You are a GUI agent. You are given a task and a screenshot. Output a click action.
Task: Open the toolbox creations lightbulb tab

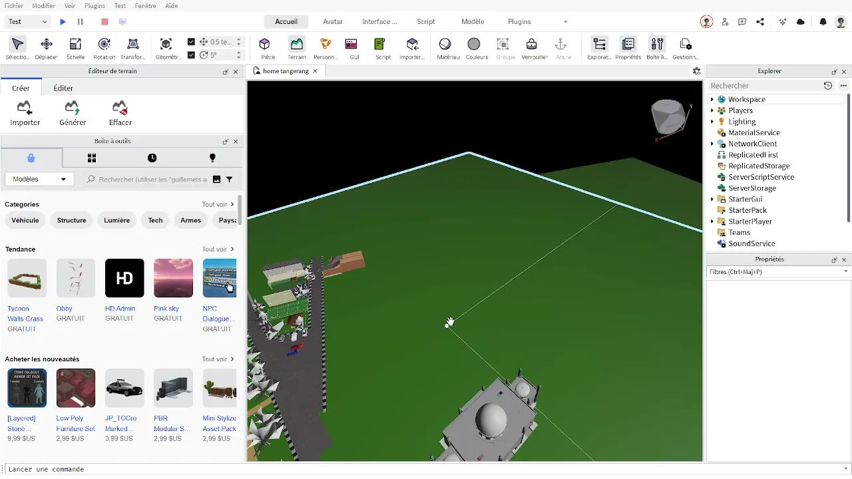tap(212, 158)
